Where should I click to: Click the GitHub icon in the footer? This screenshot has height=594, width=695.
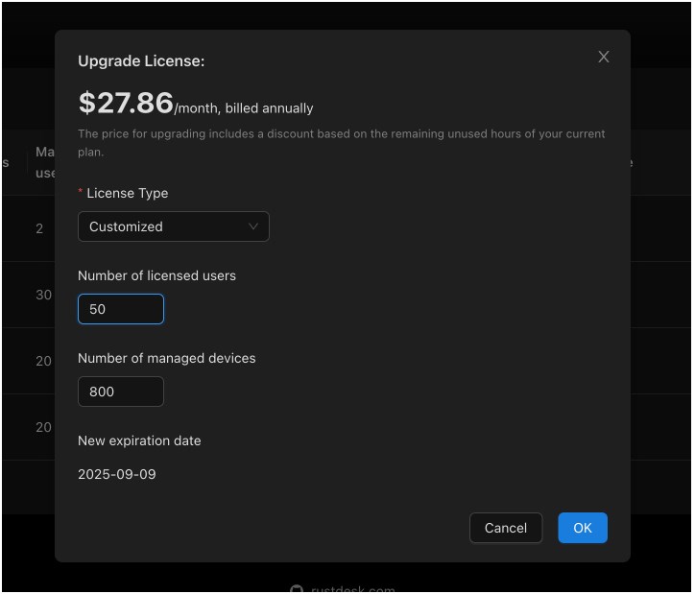pyautogui.click(x=297, y=589)
